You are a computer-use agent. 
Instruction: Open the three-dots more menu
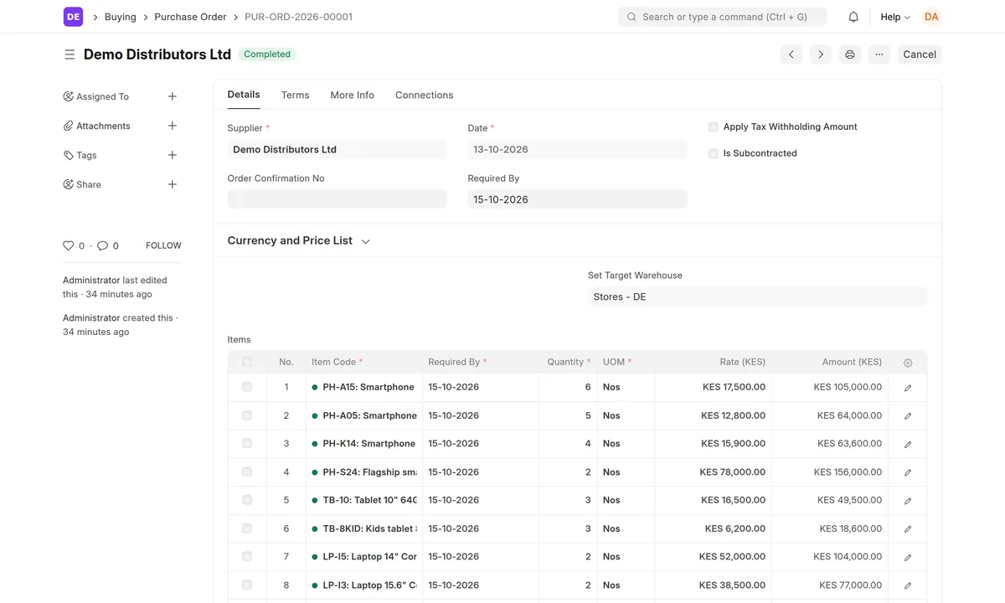coord(879,54)
